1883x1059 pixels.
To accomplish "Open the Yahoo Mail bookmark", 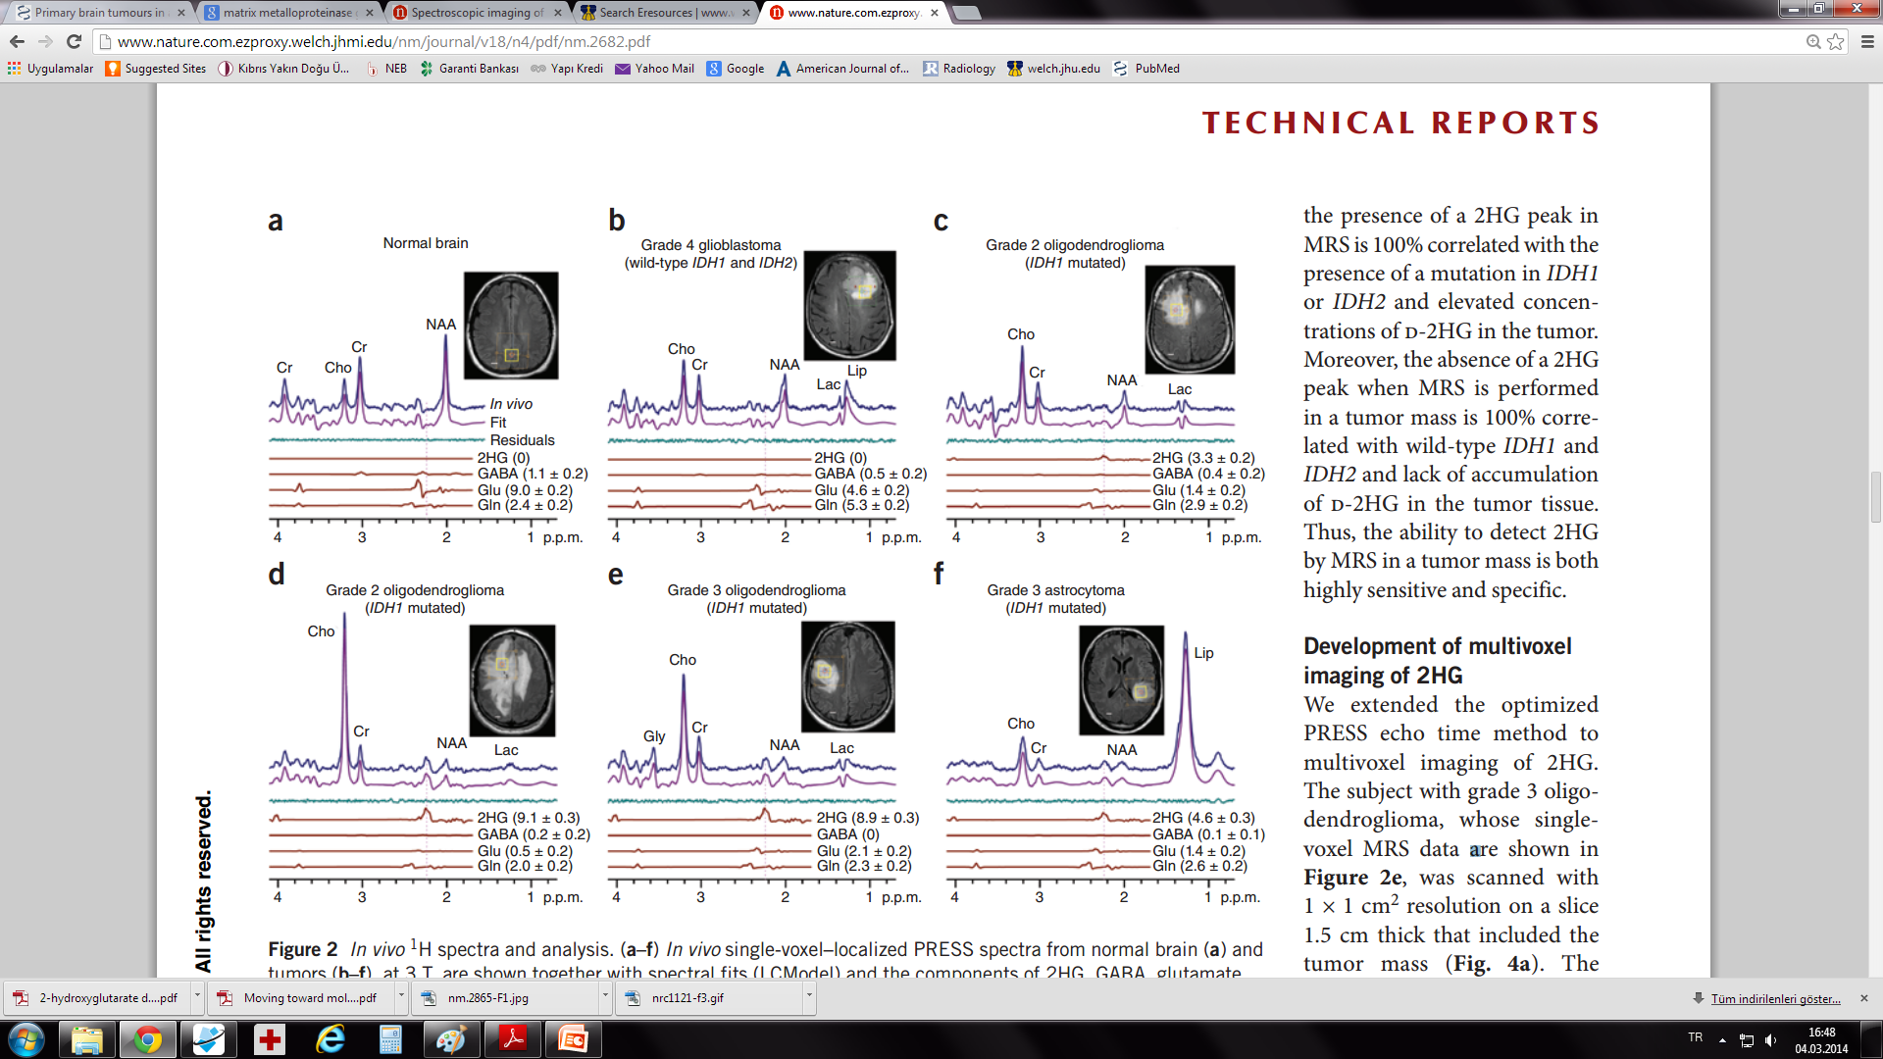I will coord(654,69).
